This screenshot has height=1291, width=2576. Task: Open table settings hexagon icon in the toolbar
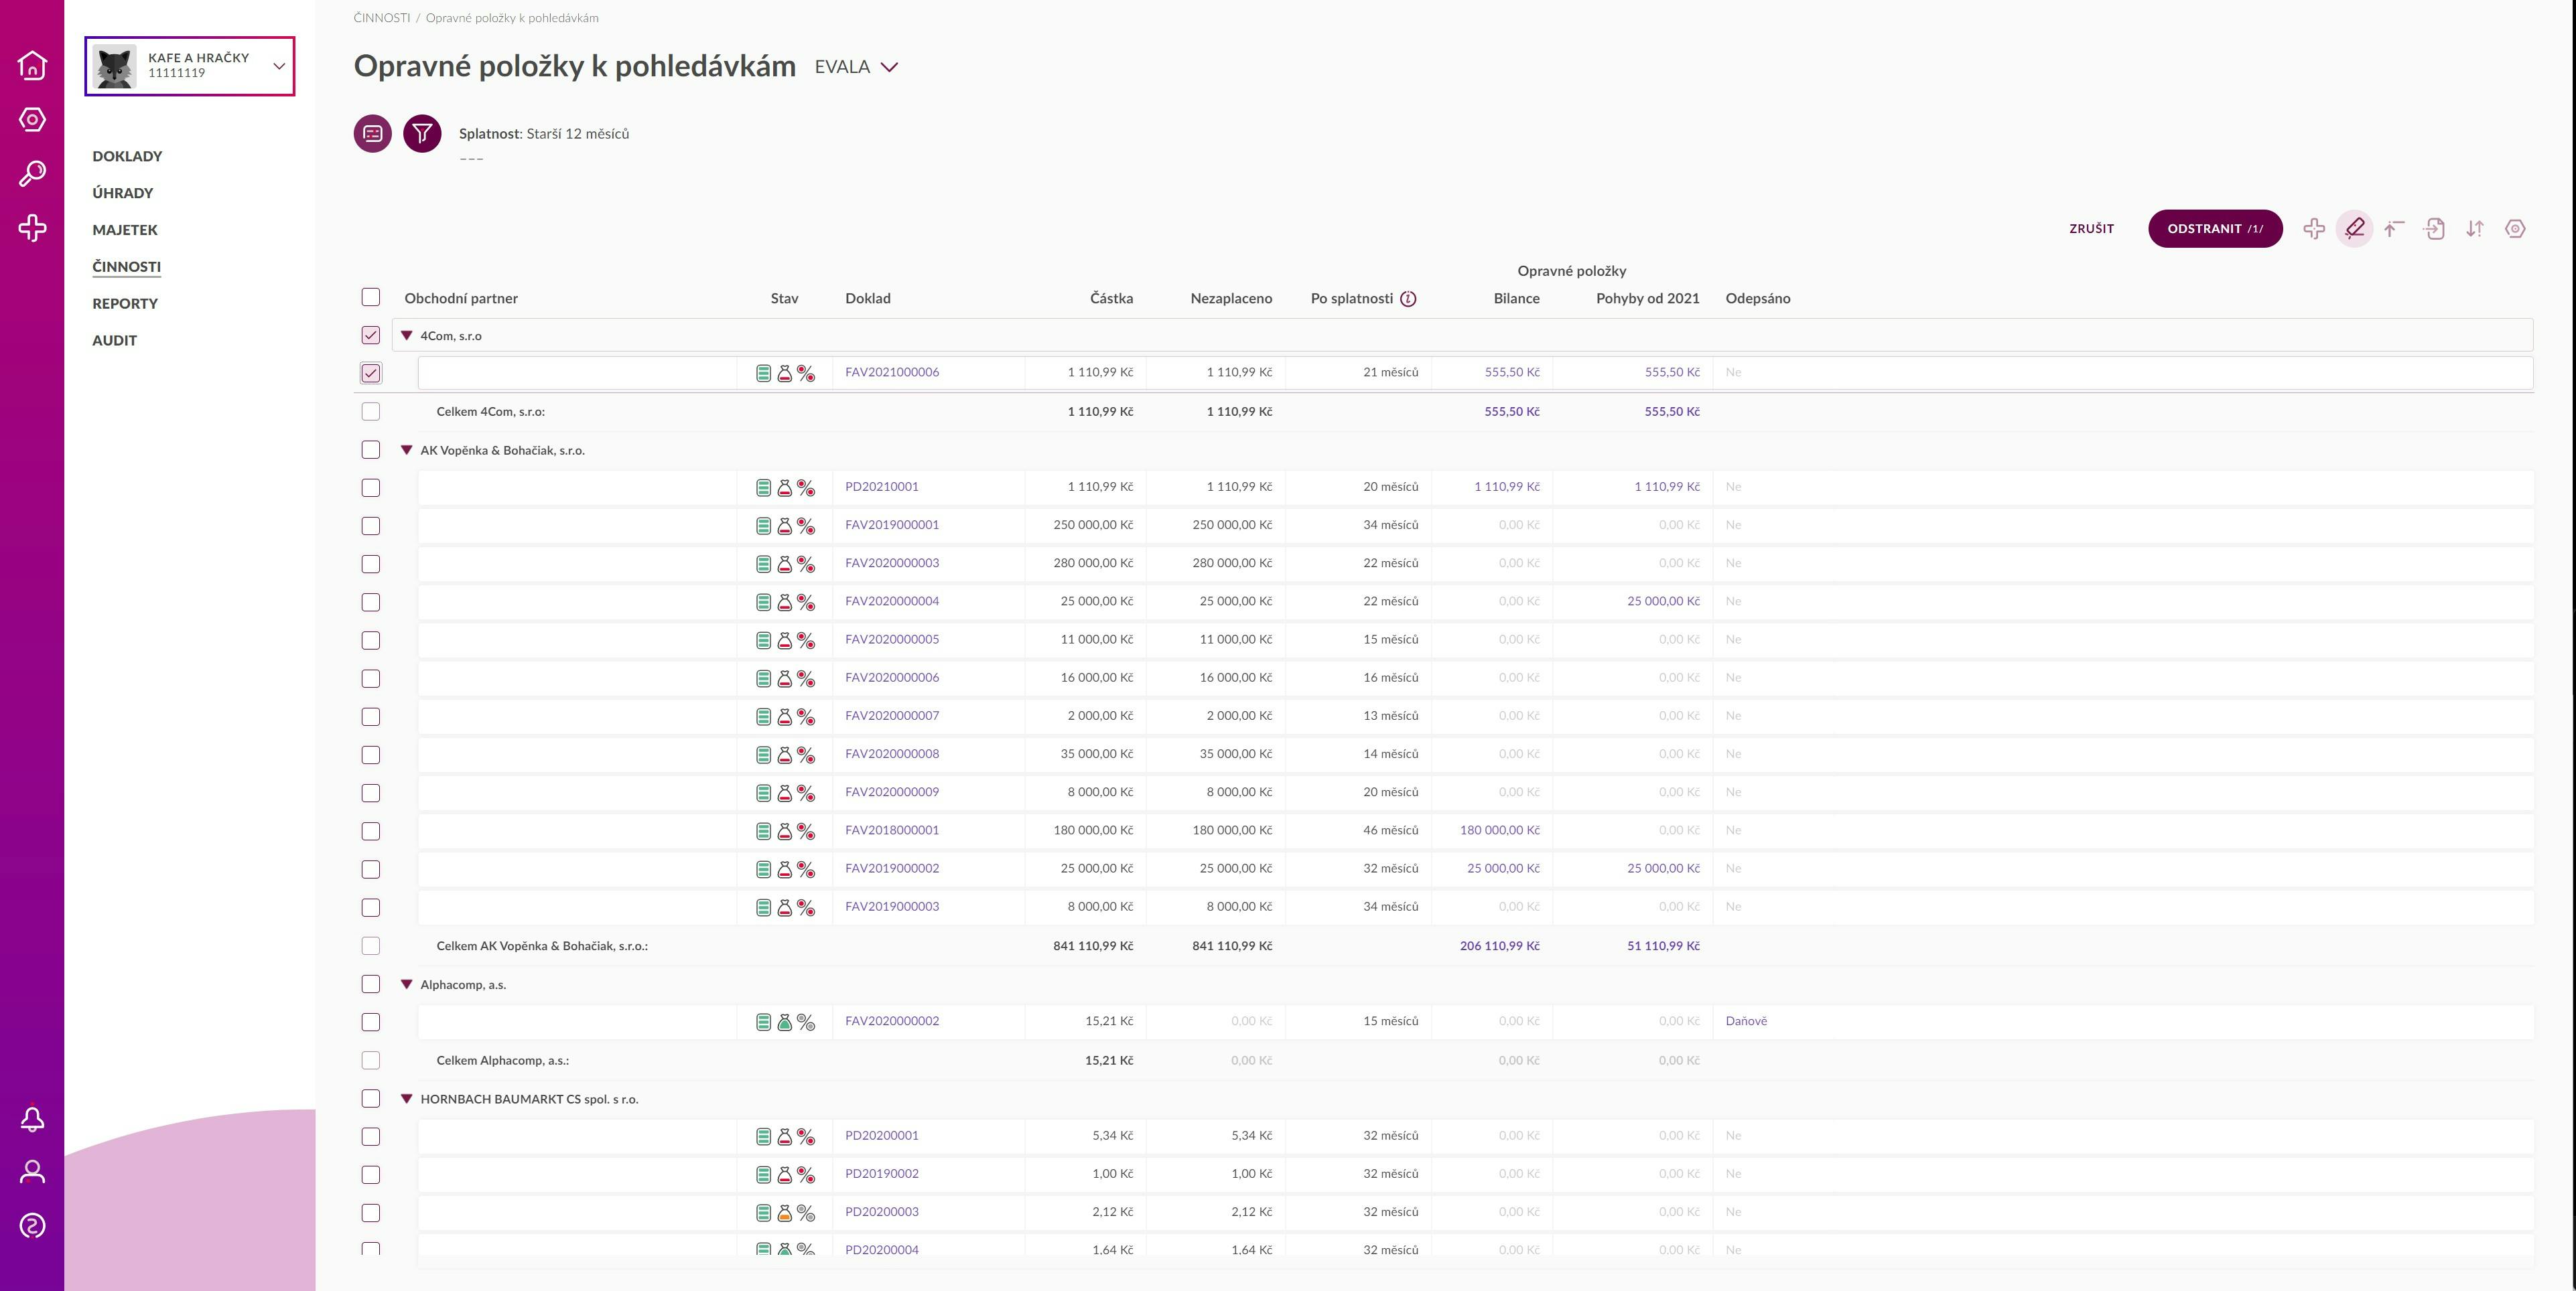[2515, 229]
